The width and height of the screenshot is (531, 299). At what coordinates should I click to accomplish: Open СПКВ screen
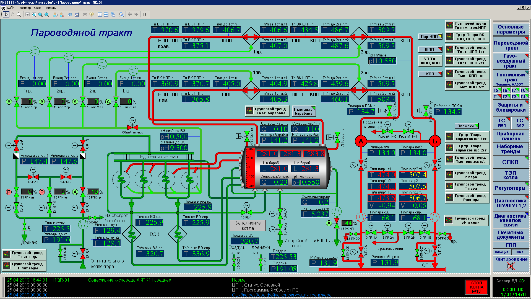tap(511, 162)
